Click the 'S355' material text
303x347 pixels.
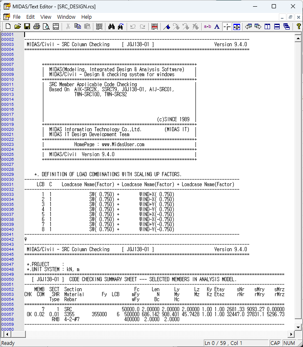(69, 314)
